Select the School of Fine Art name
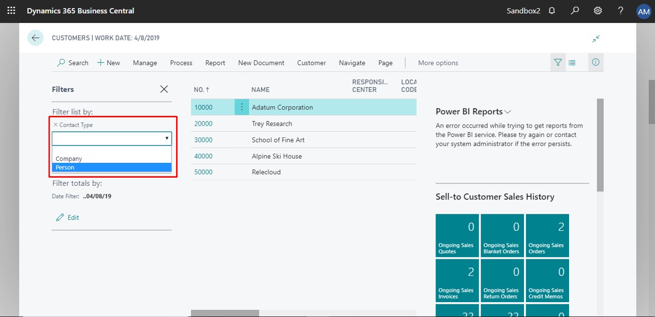This screenshot has height=317, width=655. (278, 140)
